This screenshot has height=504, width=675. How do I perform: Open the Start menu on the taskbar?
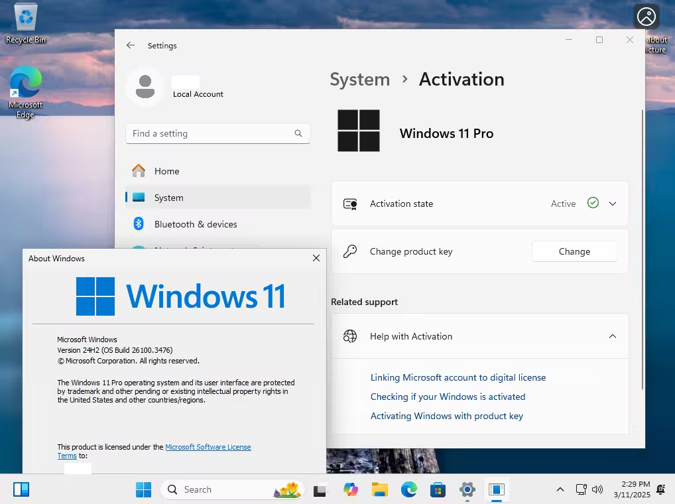point(143,489)
